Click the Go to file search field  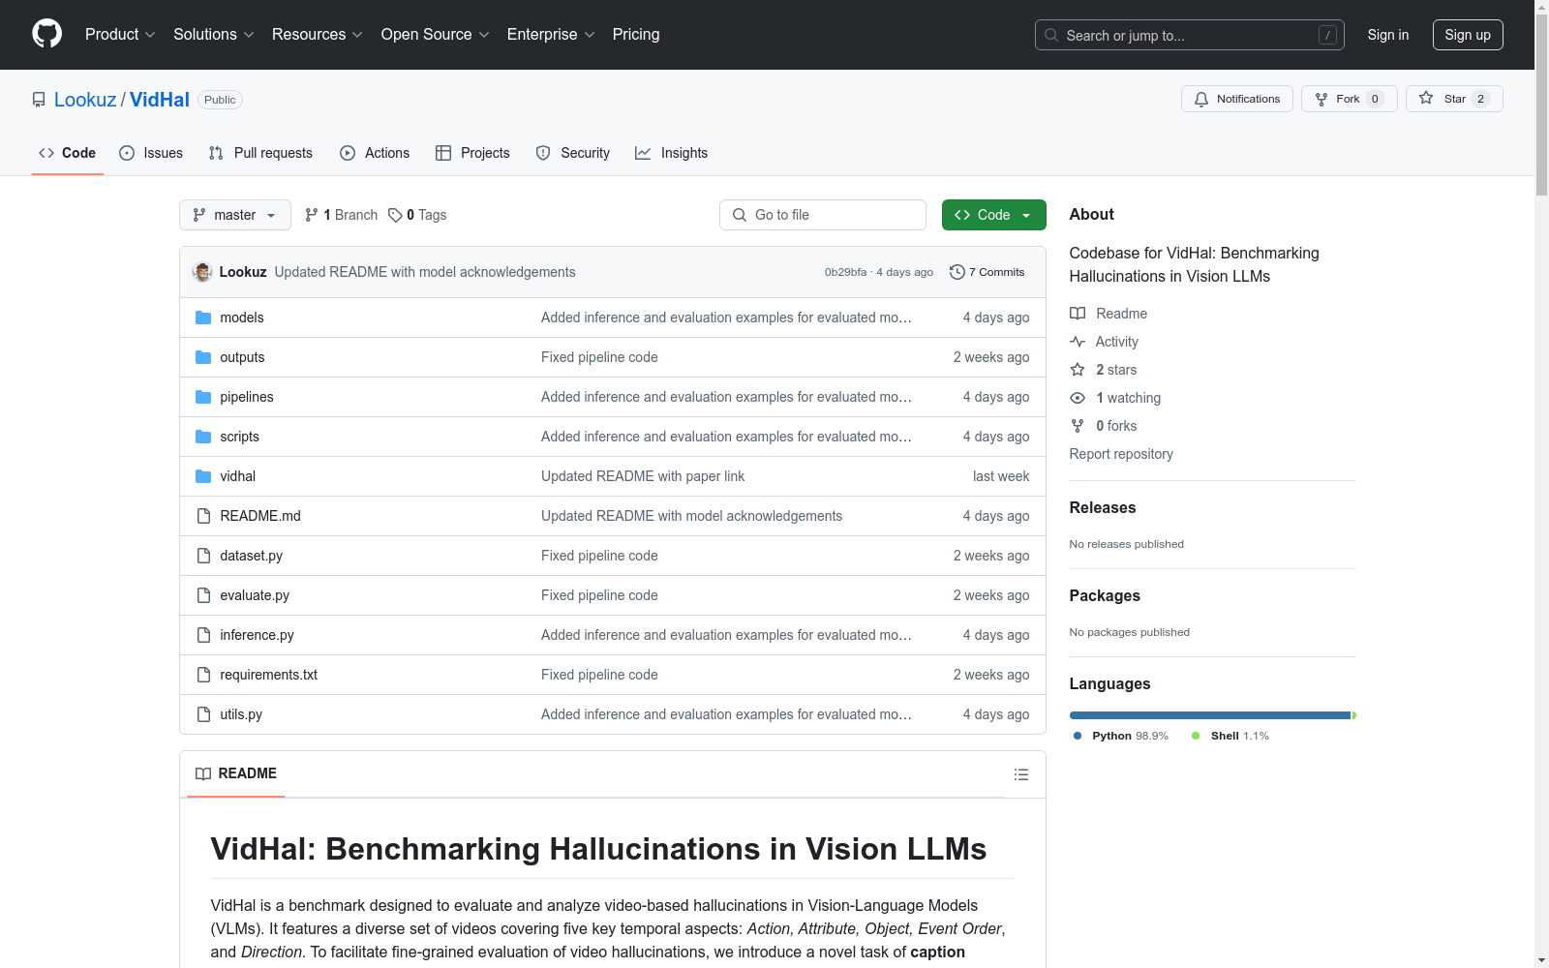tap(823, 215)
